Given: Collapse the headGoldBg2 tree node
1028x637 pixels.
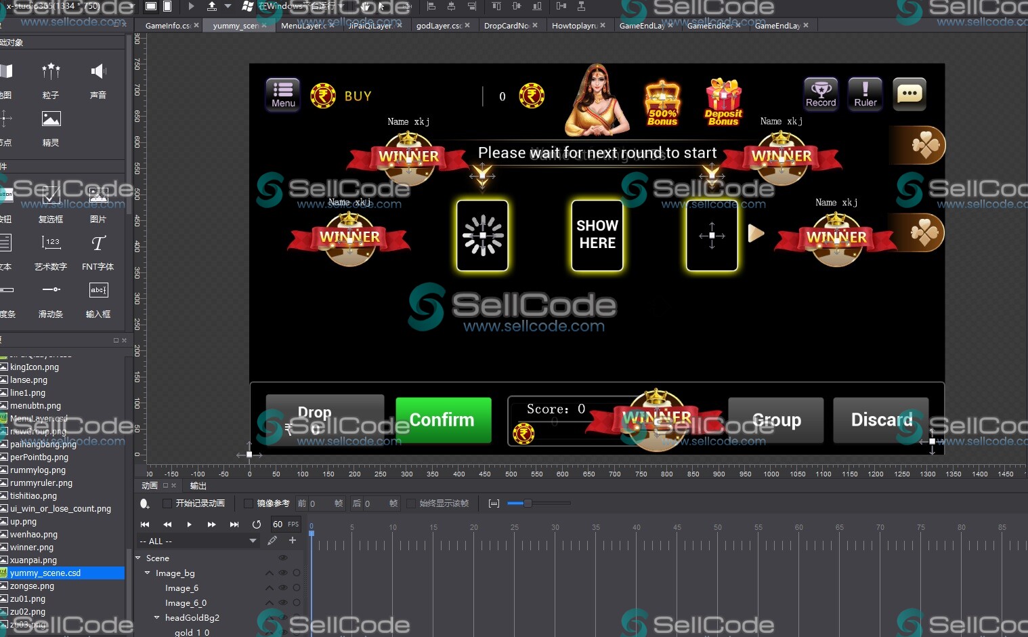Looking at the screenshot, I should pyautogui.click(x=157, y=618).
